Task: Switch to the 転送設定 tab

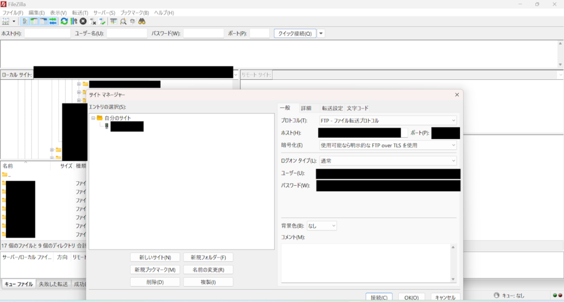Action: click(332, 108)
